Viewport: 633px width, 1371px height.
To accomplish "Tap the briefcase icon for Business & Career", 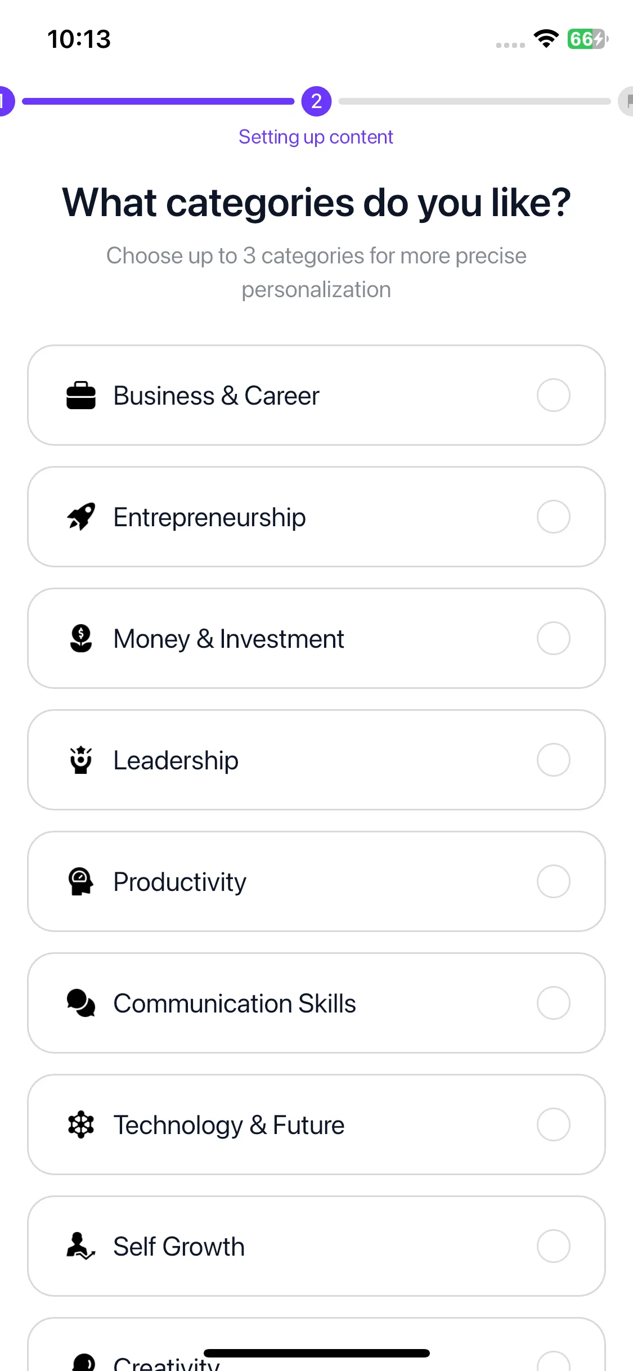I will pyautogui.click(x=81, y=395).
